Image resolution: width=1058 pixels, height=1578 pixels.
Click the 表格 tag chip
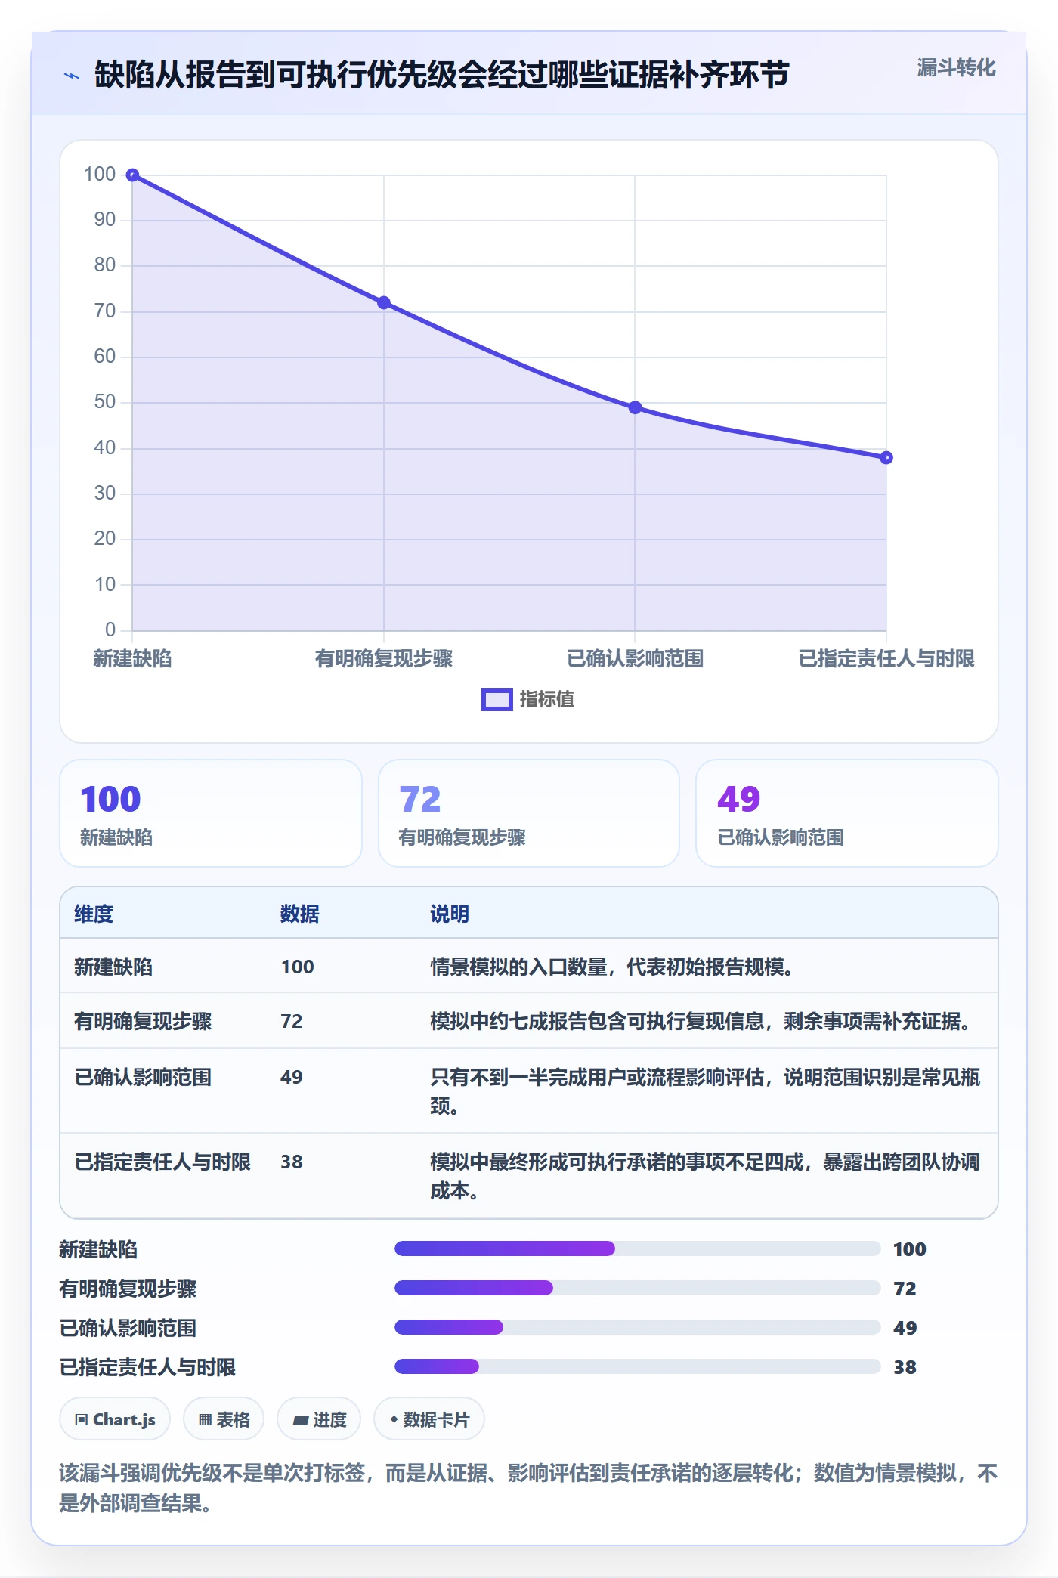[224, 1419]
